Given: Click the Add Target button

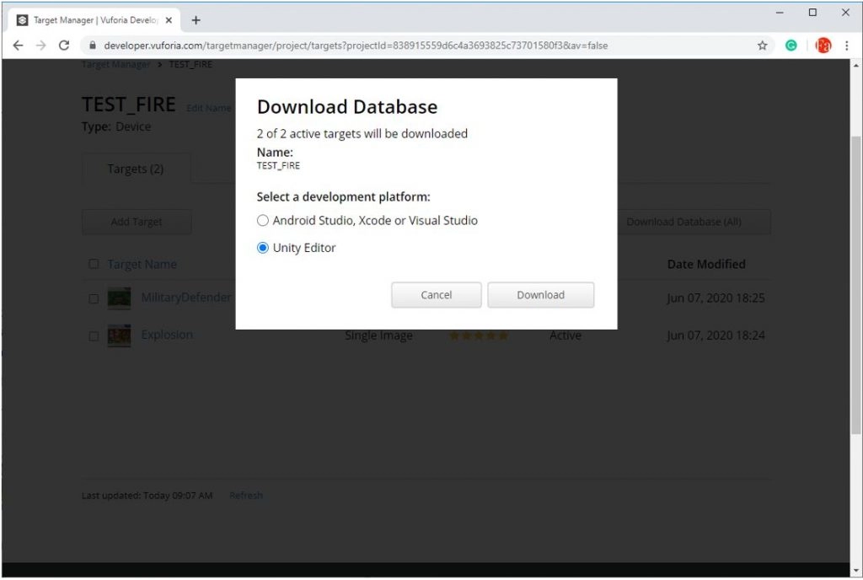Looking at the screenshot, I should pyautogui.click(x=137, y=222).
